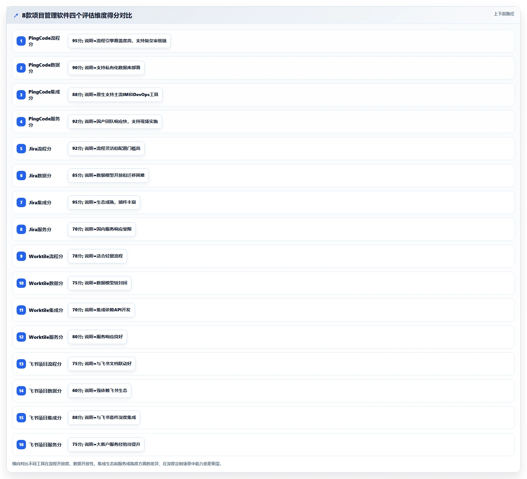
Task: Select number badge 2 for PingCode数据分
Action: 21,68
